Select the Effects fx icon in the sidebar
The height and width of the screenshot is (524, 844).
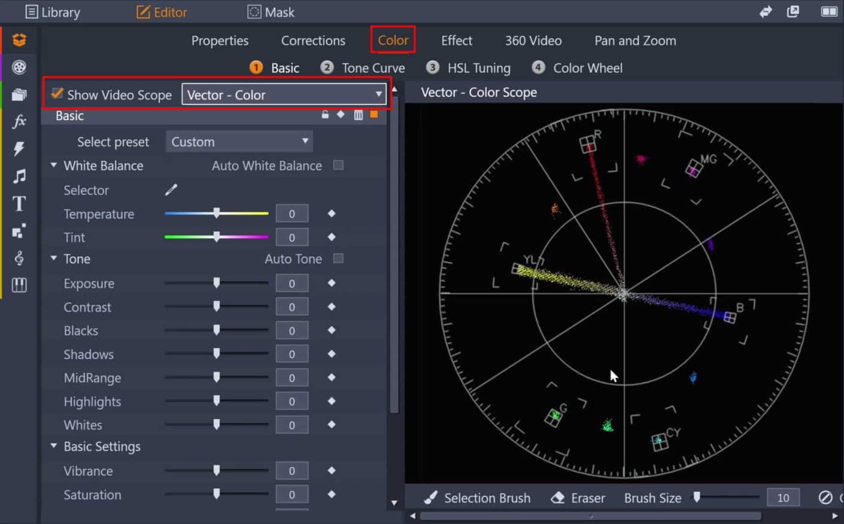tap(19, 121)
